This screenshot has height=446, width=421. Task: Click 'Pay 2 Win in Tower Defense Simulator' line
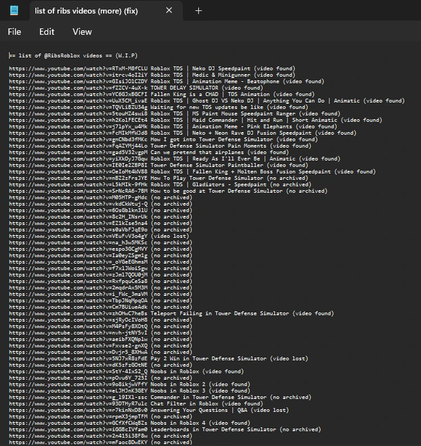click(158, 359)
